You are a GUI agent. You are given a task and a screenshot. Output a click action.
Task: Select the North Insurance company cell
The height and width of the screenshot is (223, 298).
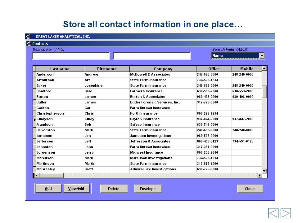(163, 113)
